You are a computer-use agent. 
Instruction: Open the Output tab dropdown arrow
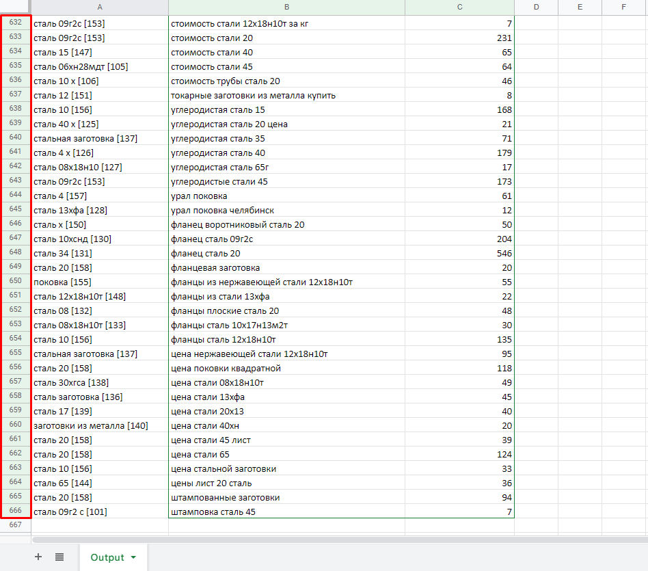133,557
